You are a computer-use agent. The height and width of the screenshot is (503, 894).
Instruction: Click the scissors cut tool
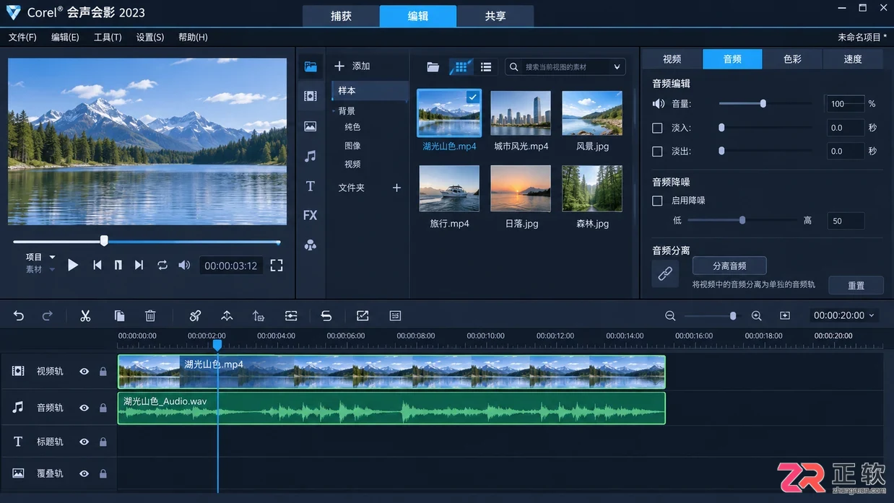coord(85,315)
